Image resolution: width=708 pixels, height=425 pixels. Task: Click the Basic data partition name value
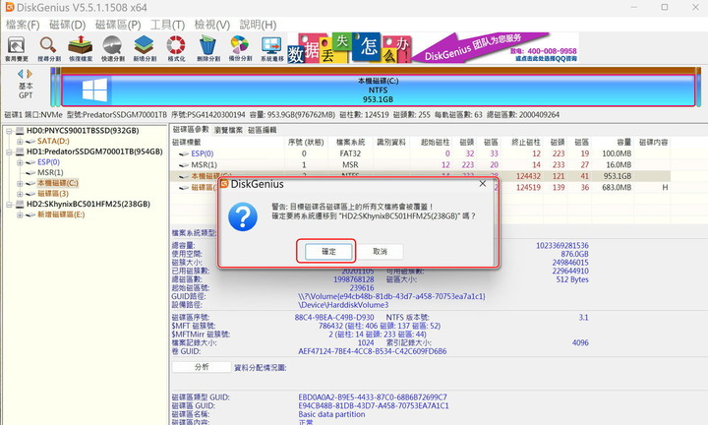pos(331,414)
